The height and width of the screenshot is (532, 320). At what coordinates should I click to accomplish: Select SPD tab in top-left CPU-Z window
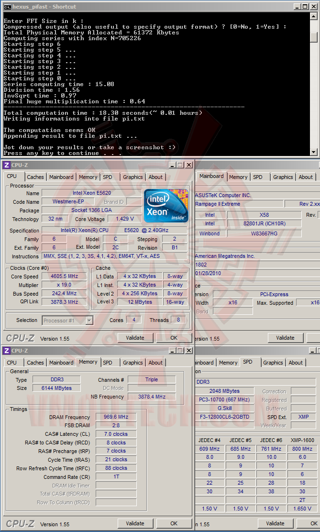(108, 177)
